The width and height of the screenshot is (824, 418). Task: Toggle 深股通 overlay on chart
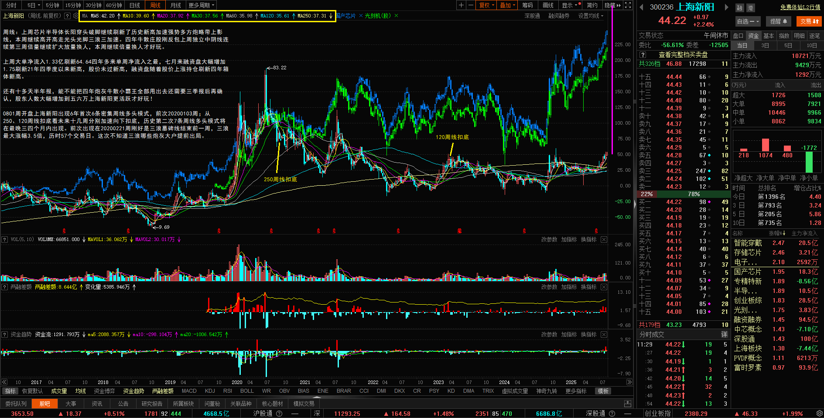point(532,16)
